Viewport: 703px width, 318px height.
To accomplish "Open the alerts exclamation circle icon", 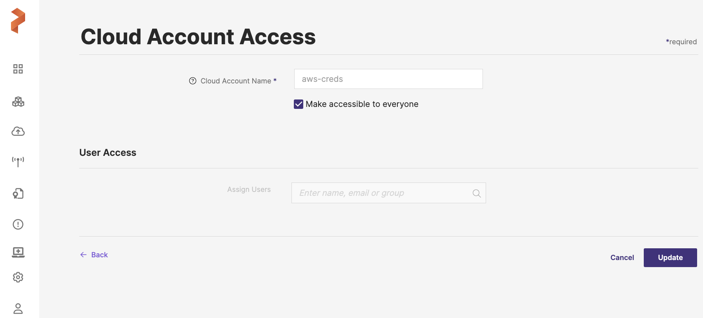I will coord(18,224).
